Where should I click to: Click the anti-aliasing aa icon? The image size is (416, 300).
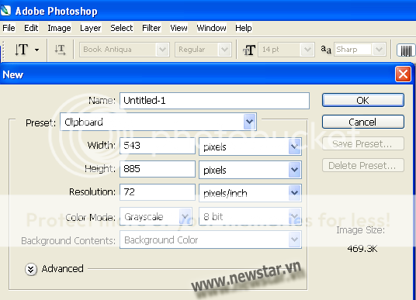(326, 50)
